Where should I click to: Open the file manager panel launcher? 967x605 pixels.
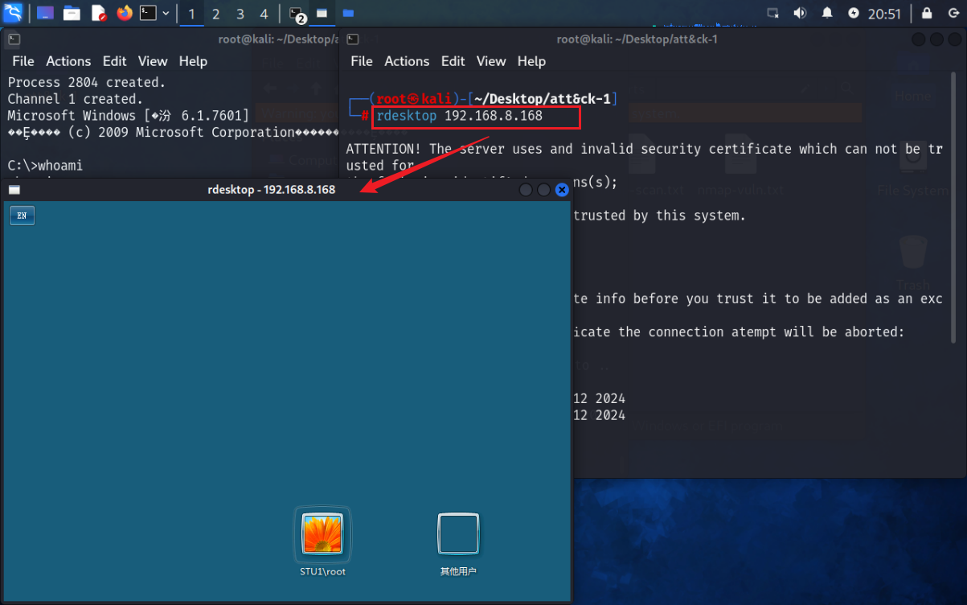point(72,13)
